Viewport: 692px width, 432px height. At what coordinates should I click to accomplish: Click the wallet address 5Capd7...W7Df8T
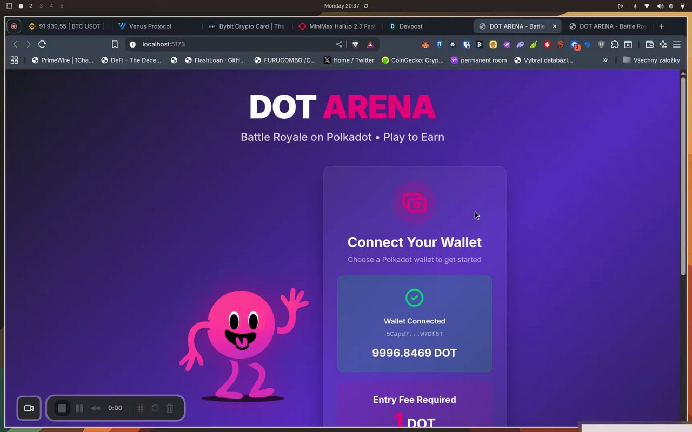tap(415, 334)
